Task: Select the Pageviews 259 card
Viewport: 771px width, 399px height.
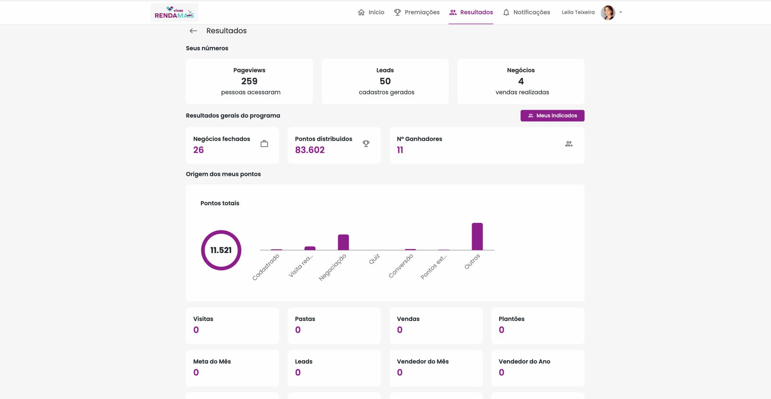Action: tap(249, 81)
